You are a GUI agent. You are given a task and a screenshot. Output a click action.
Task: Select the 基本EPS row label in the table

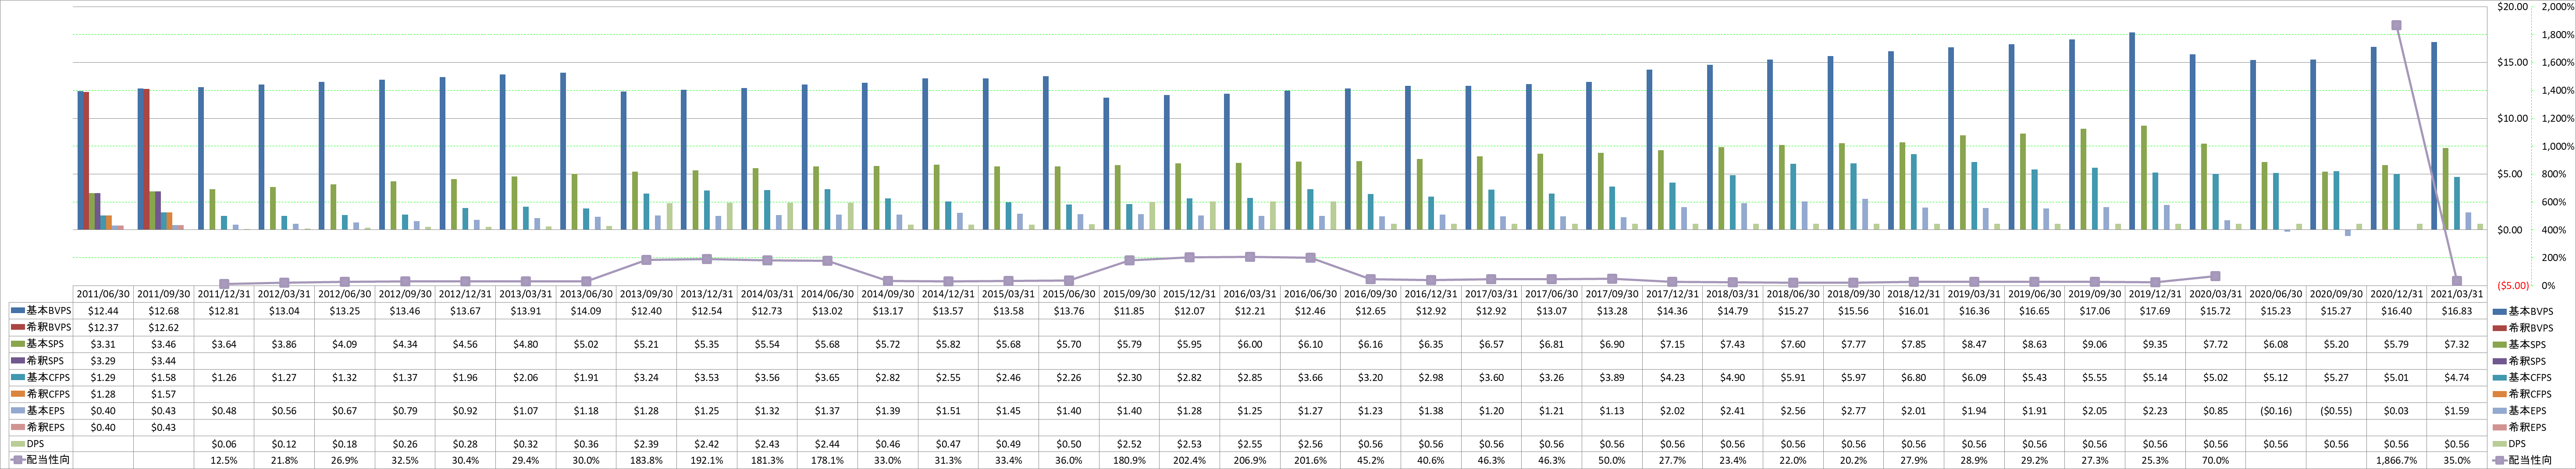pyautogui.click(x=46, y=410)
